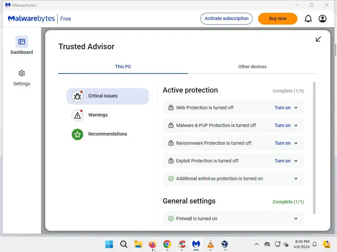Turn on Ransomware Protection
The height and width of the screenshot is (252, 337).
[282, 143]
